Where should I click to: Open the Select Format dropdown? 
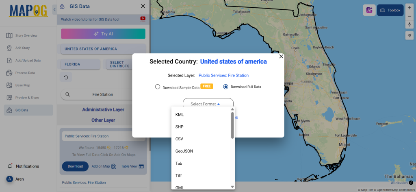208,104
